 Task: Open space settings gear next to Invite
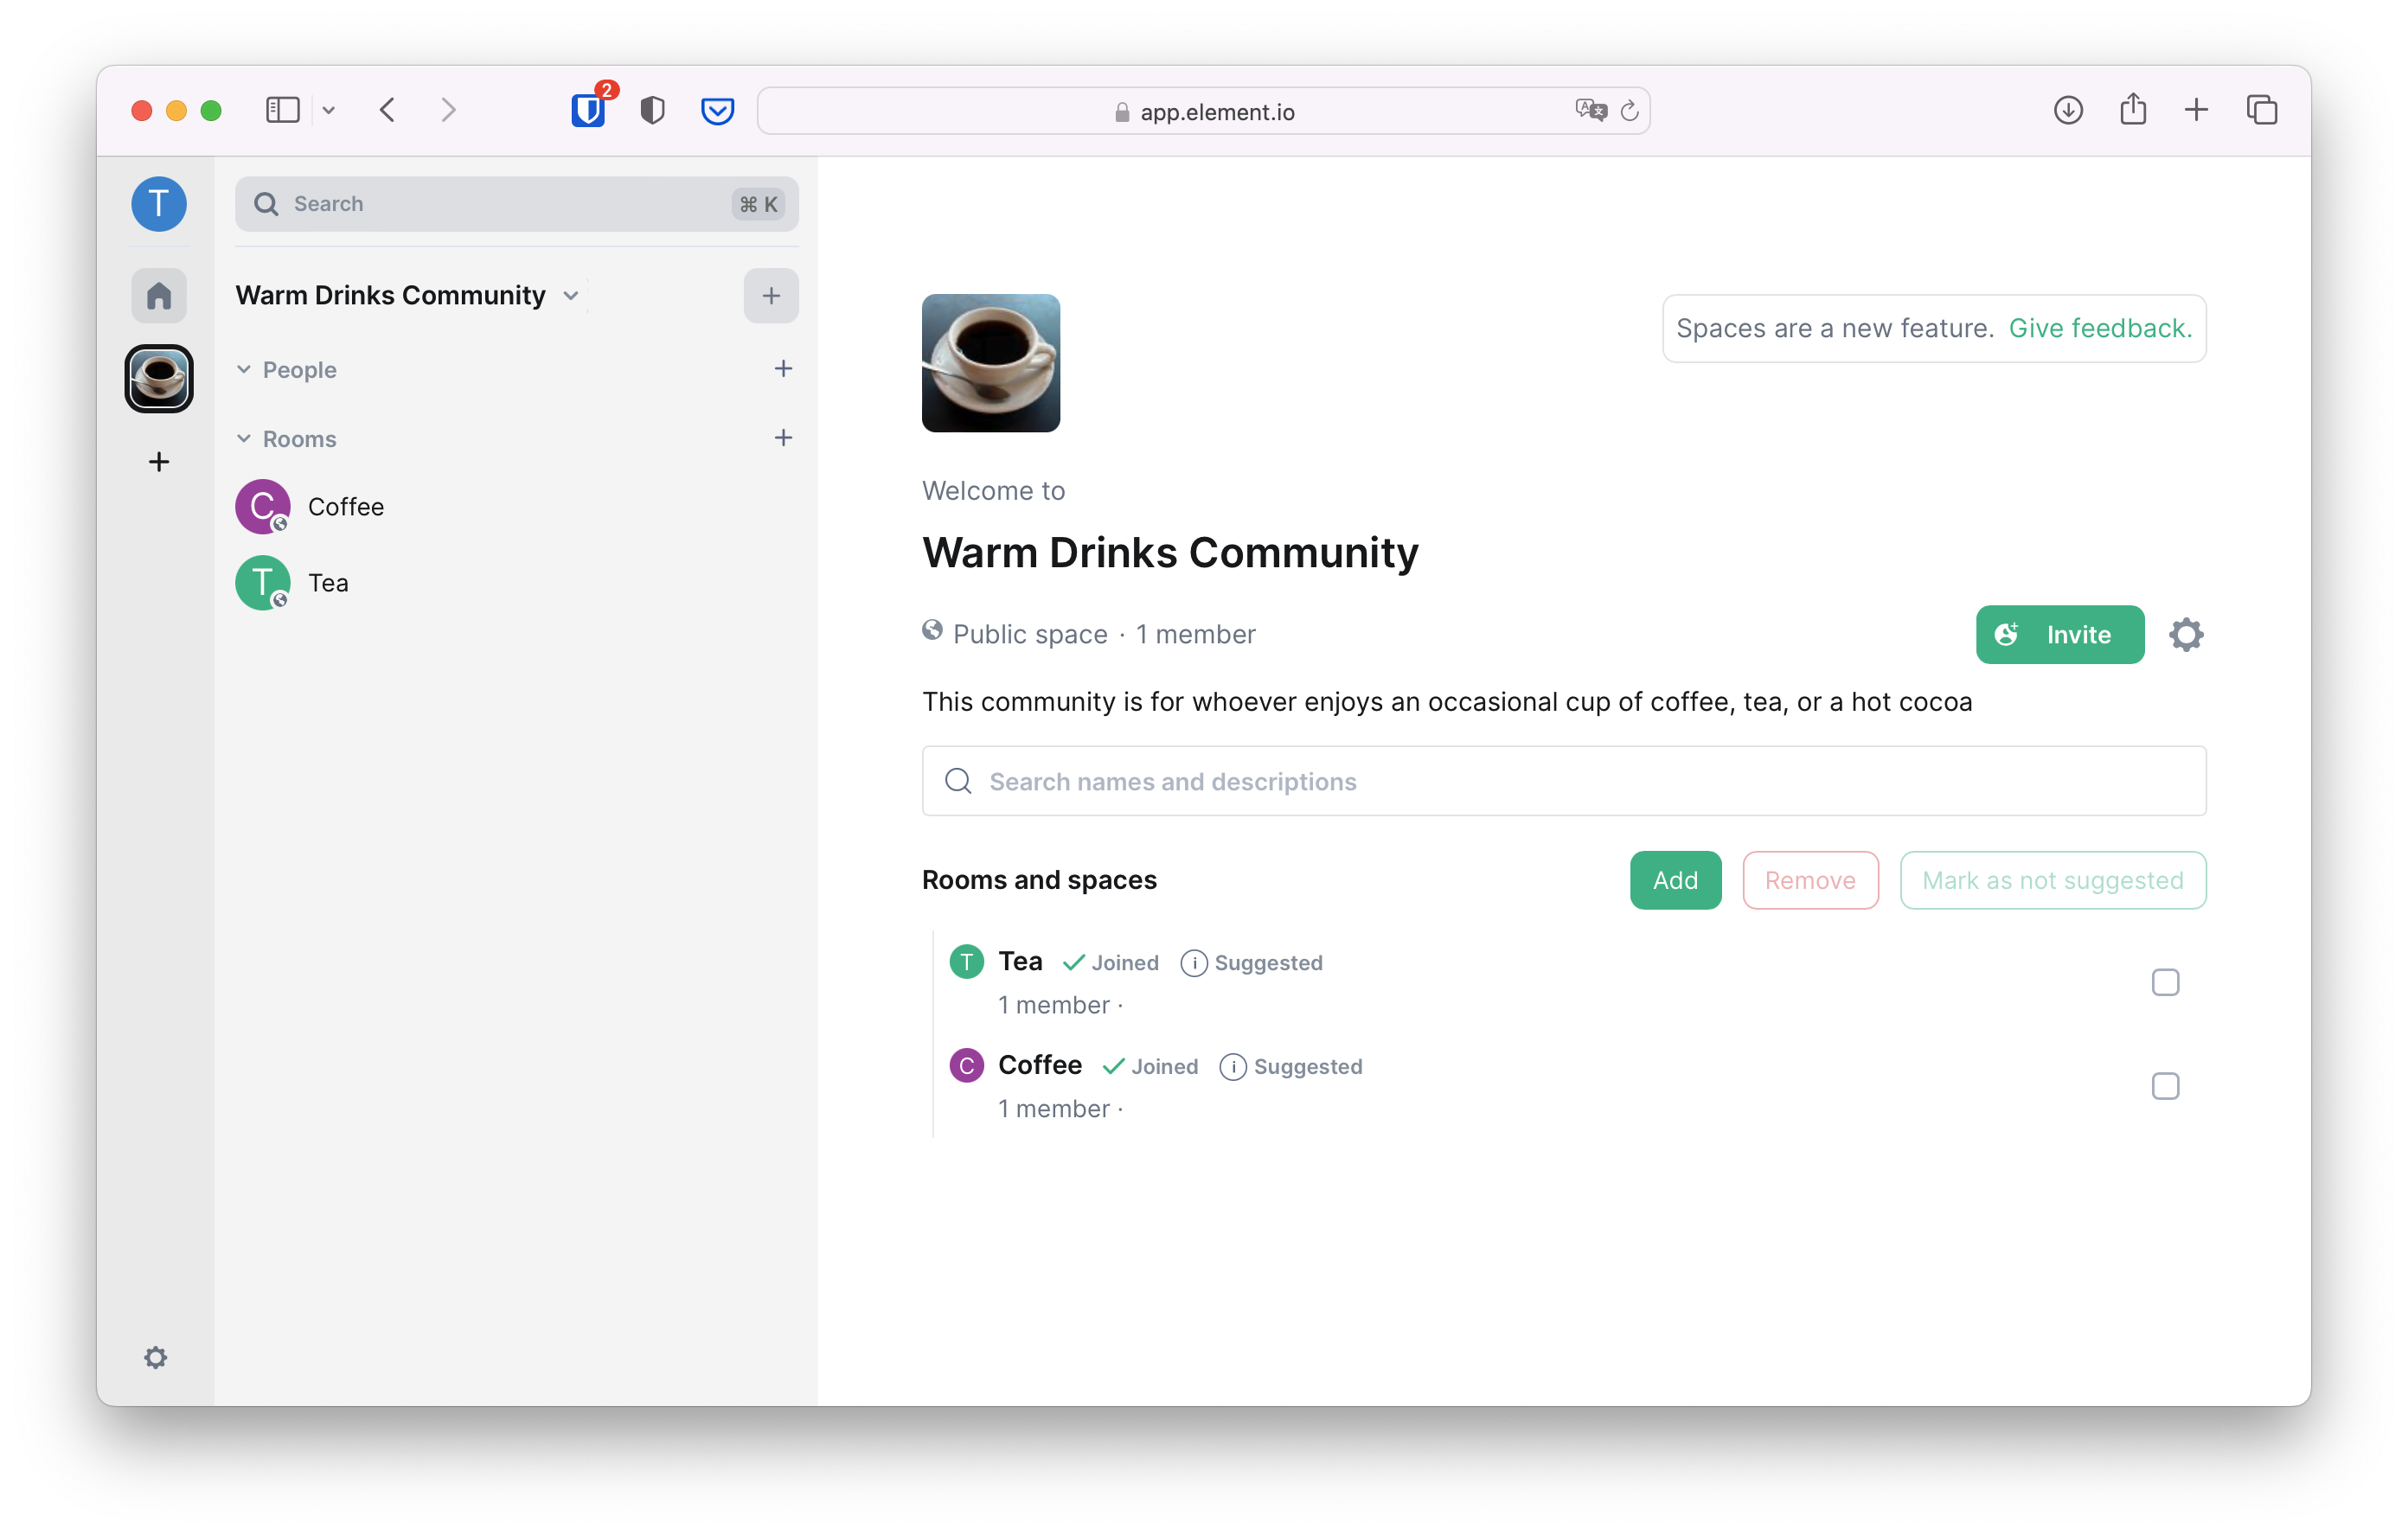[2186, 635]
